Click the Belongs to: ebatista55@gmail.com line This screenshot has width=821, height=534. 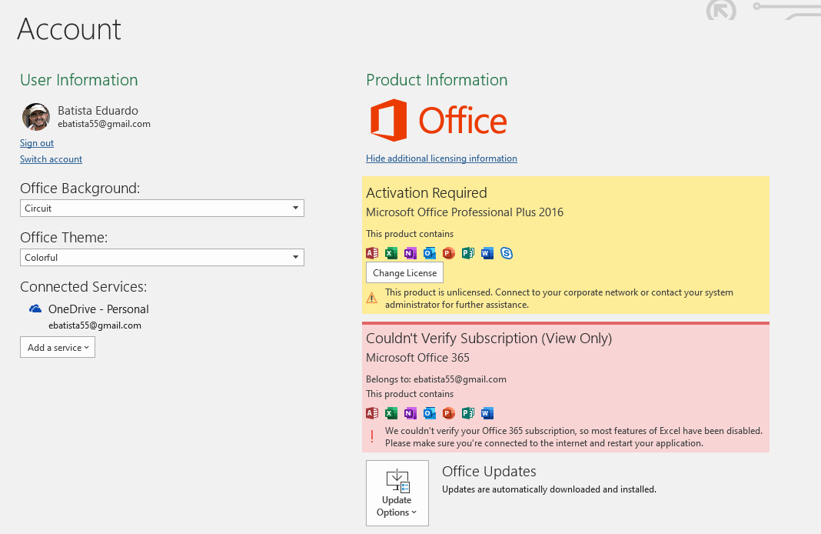tap(436, 379)
